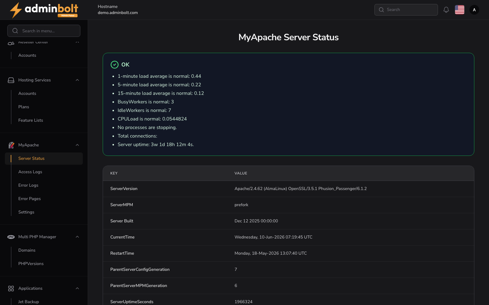Collapse the Multi PHP Manager section

point(77,237)
